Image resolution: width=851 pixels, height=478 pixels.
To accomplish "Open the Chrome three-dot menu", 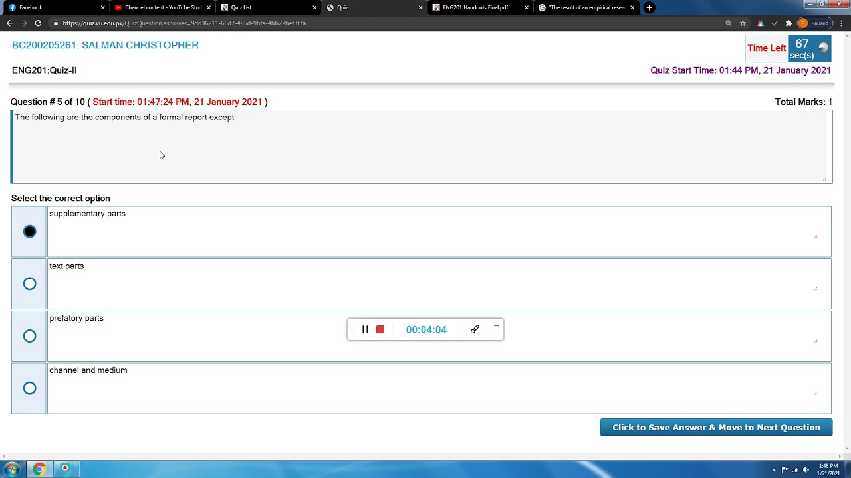I will pos(842,23).
